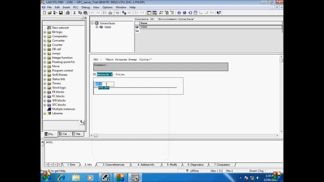Screen dimensions: 324x182
Task: Collapse Network 1 with its minus box
Action: tap(95, 74)
